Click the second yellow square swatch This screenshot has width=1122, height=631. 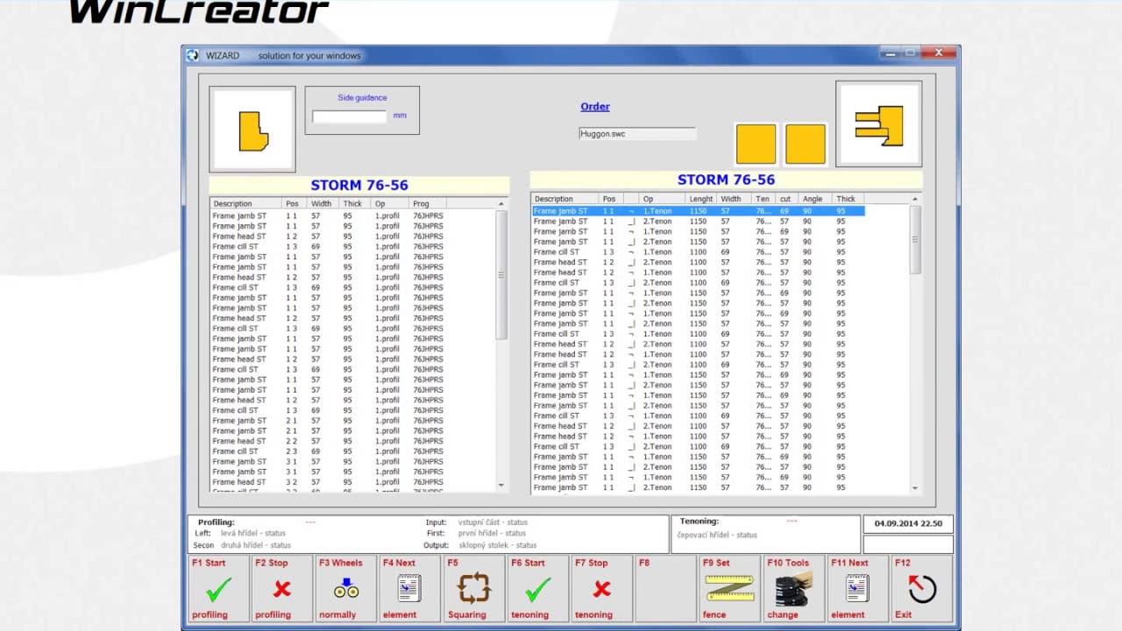click(806, 144)
